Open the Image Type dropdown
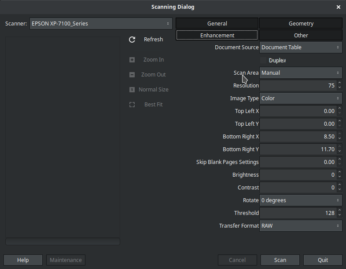Screen dimensions: 346x269 [301, 98]
